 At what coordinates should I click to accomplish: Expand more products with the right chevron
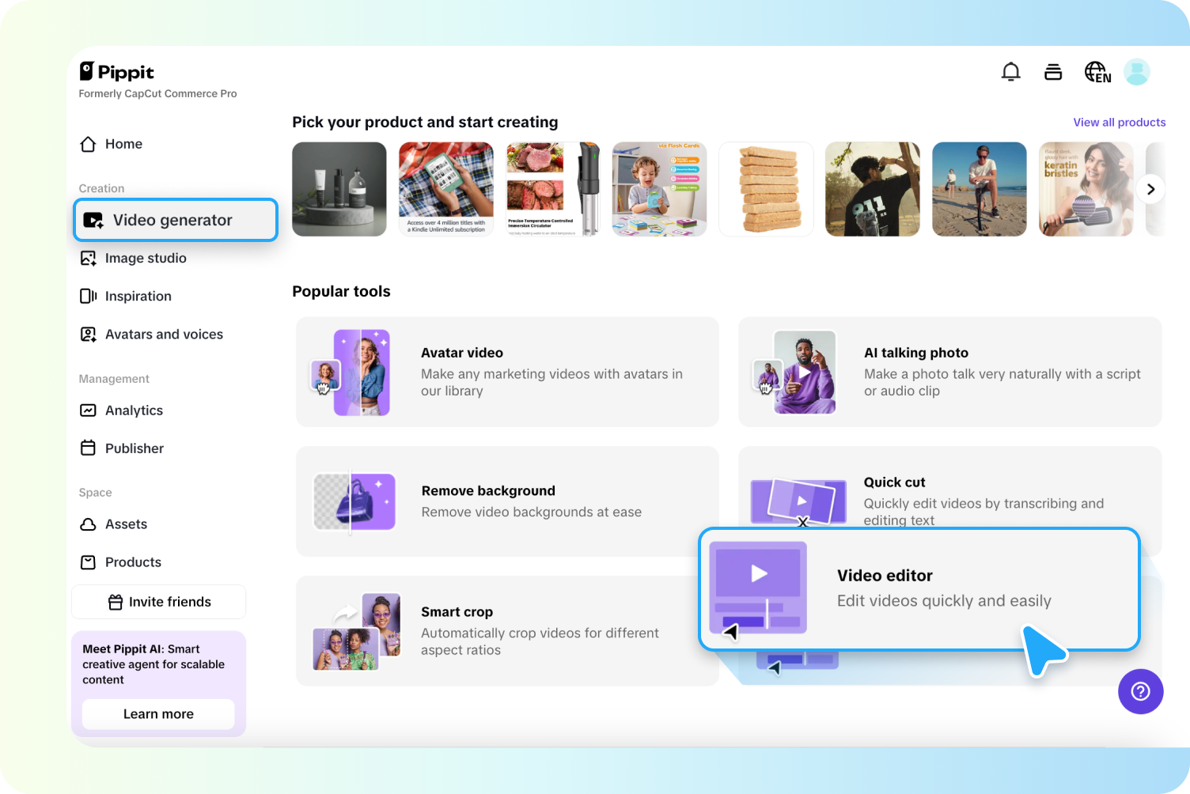[x=1150, y=189]
